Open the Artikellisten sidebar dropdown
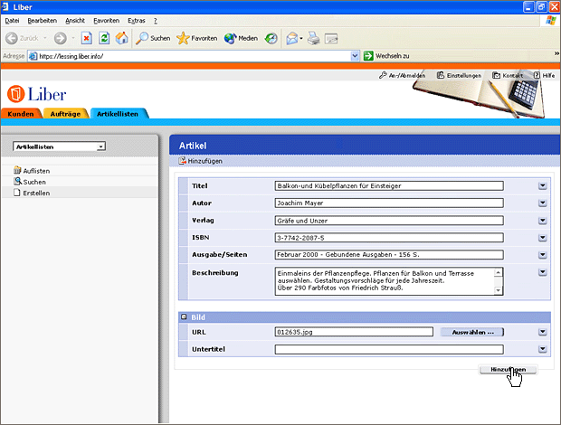The image size is (561, 425). point(59,146)
